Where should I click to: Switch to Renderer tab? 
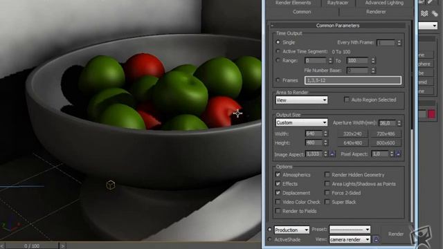[x=376, y=12]
